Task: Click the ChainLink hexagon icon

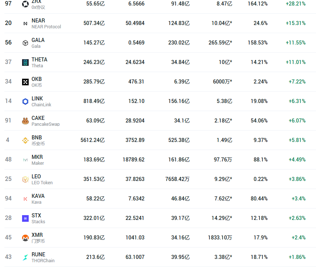Action: pyautogui.click(x=25, y=102)
